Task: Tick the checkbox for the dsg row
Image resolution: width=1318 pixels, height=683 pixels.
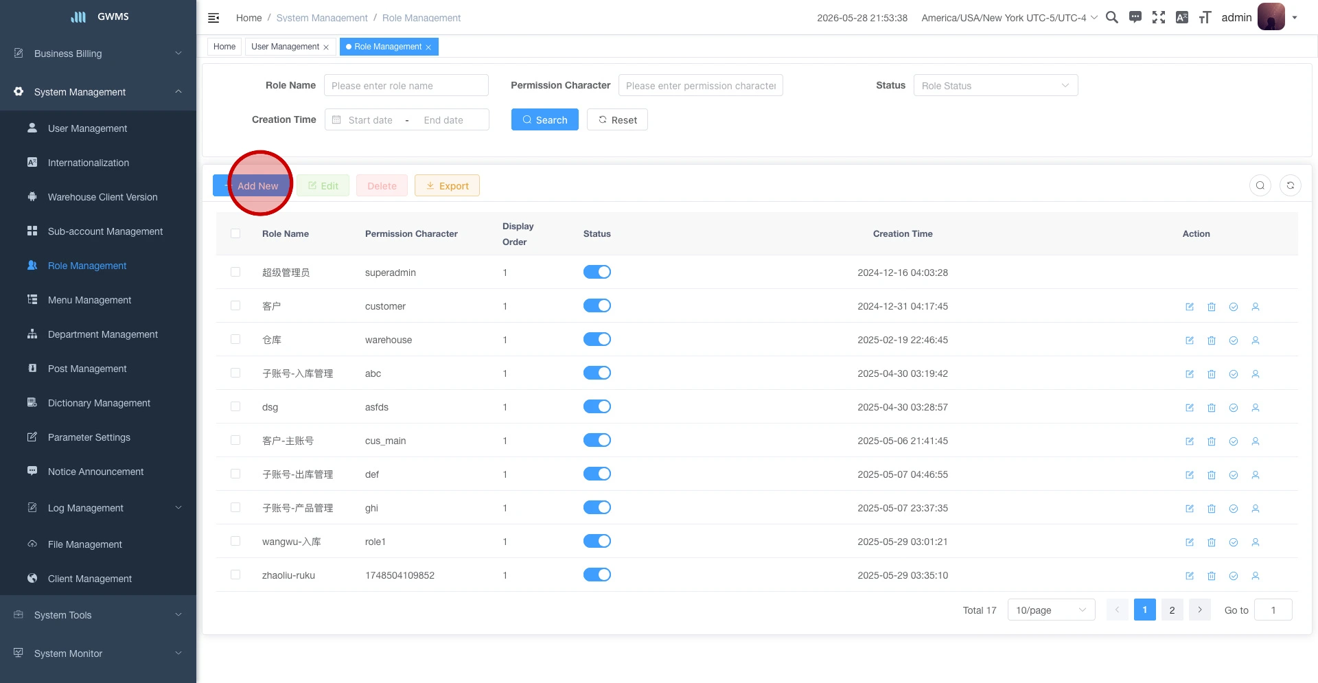Action: tap(235, 406)
